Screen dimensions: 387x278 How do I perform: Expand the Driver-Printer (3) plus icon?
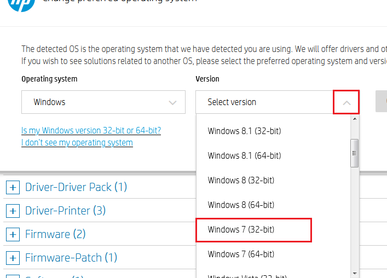[x=13, y=211]
